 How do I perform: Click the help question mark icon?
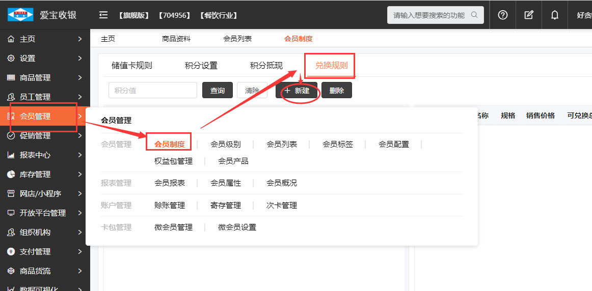(x=503, y=15)
